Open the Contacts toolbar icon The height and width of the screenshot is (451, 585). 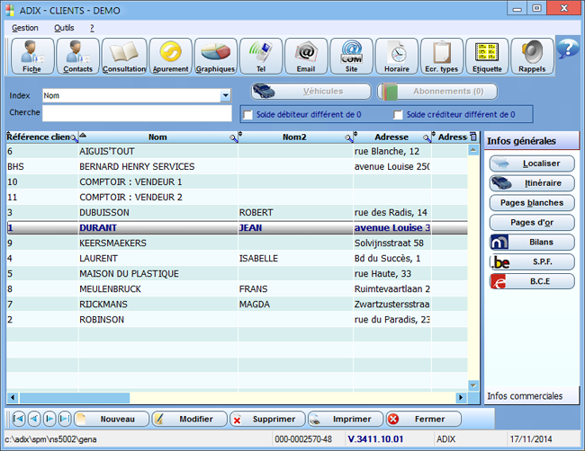click(x=78, y=57)
